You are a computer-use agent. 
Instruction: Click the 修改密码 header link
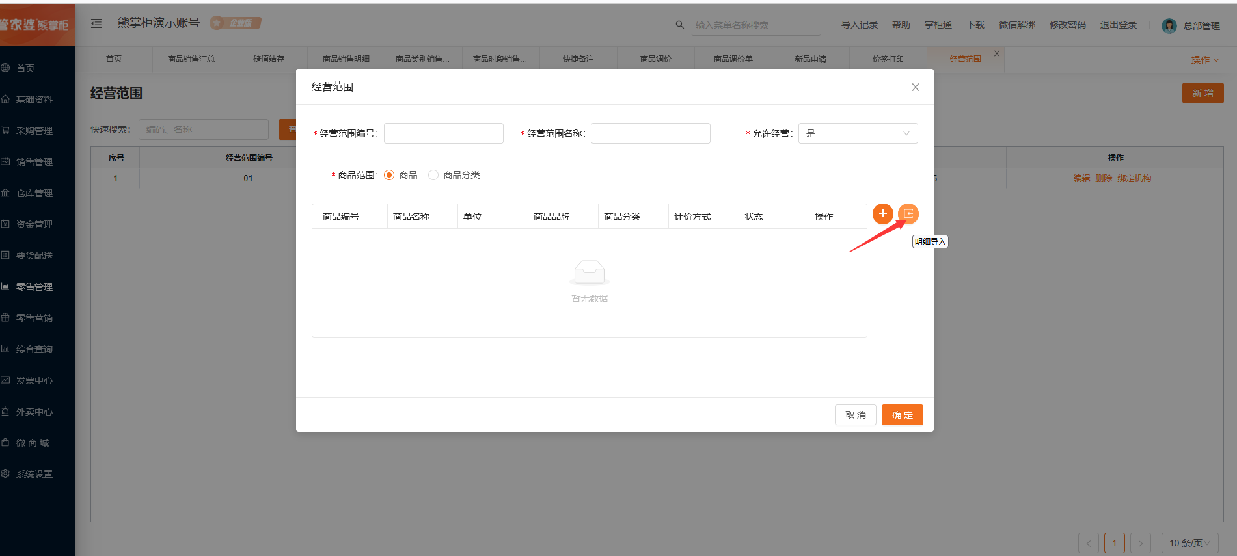(1068, 25)
